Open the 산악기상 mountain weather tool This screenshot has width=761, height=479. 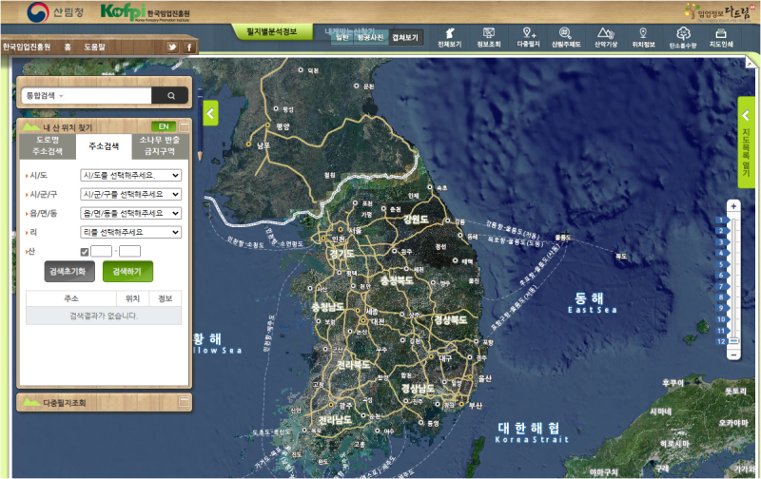(606, 37)
